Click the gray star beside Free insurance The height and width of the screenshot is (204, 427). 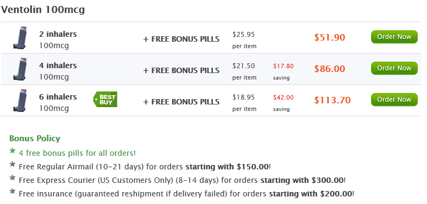[12, 191]
